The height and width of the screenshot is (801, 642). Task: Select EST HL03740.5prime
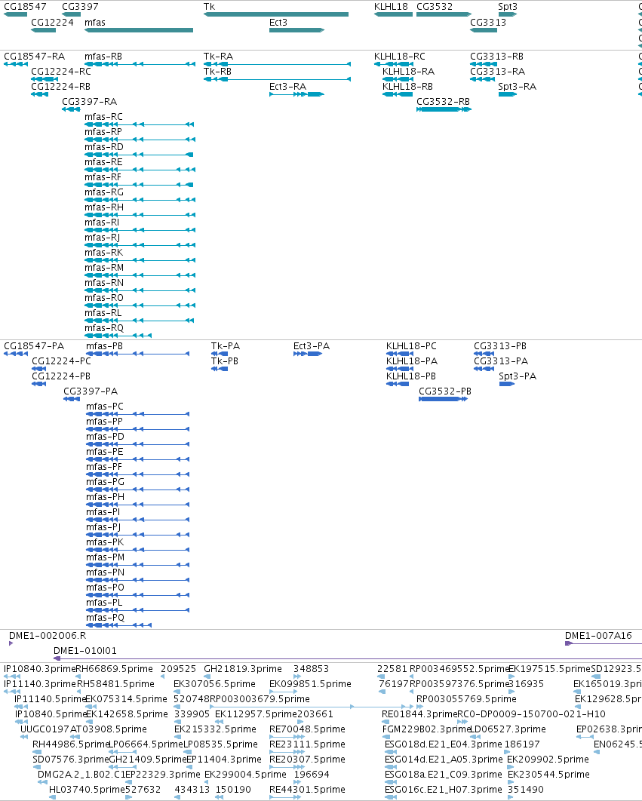[x=87, y=789]
